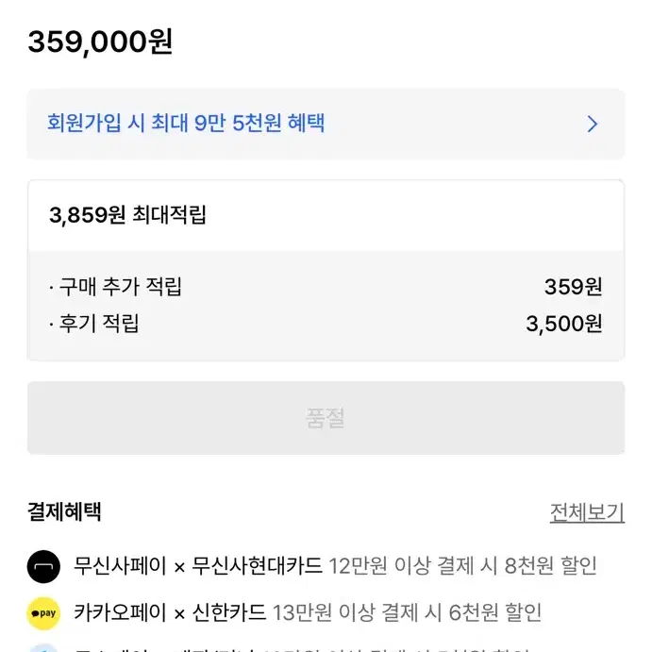Screen dimensions: 652x652
Task: Tap the gray accrual details panel background
Action: 326,306
